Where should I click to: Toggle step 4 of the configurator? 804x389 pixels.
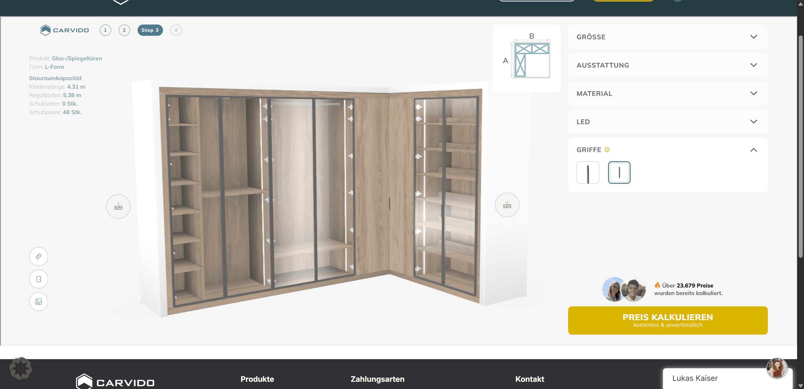coord(176,30)
